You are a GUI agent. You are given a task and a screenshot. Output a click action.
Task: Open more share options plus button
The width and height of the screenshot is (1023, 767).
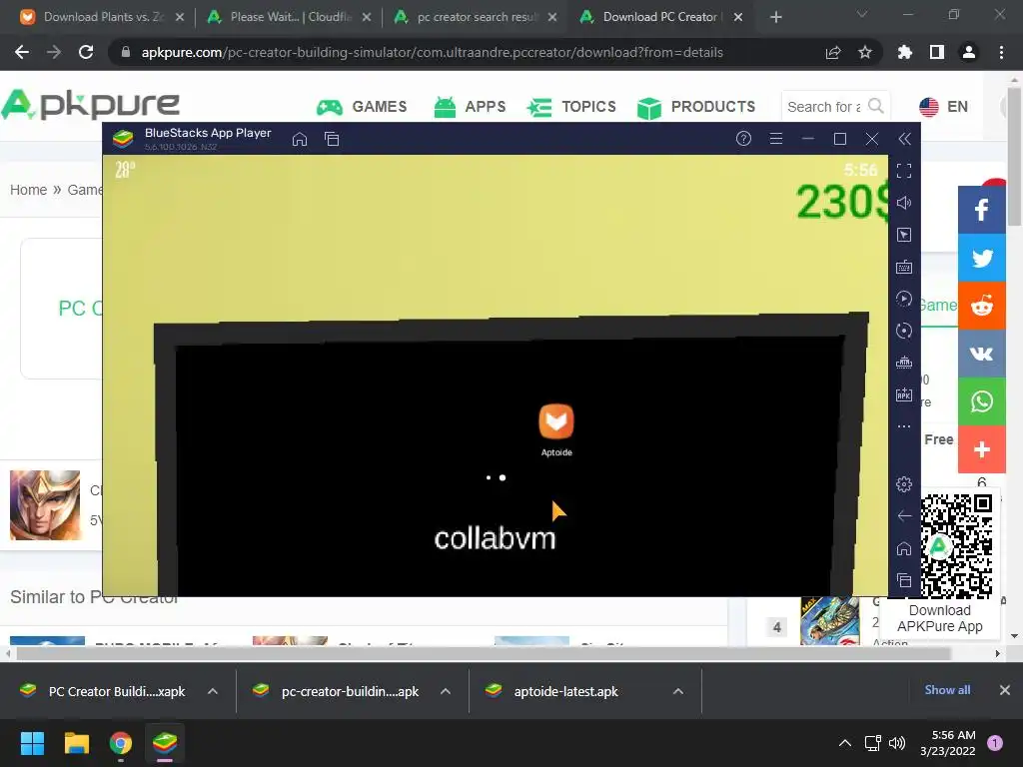(982, 449)
